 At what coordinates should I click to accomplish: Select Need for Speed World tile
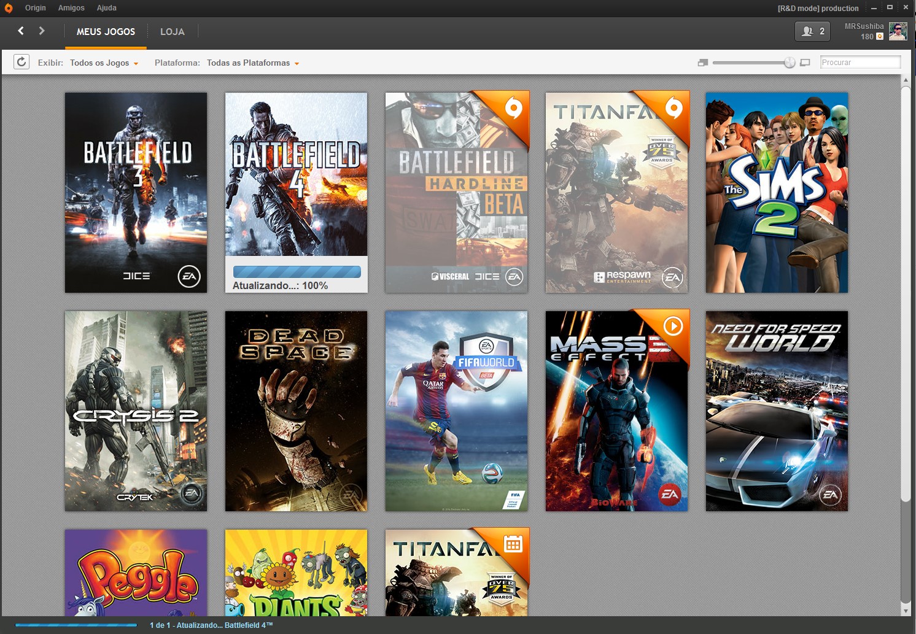[777, 411]
